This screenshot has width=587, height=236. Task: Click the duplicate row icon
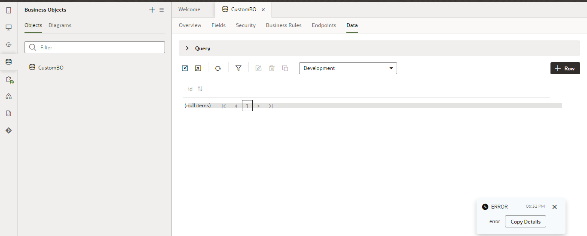[x=285, y=68]
